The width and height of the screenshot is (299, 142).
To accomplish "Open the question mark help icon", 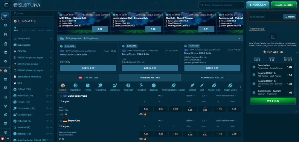I will 8,139.
